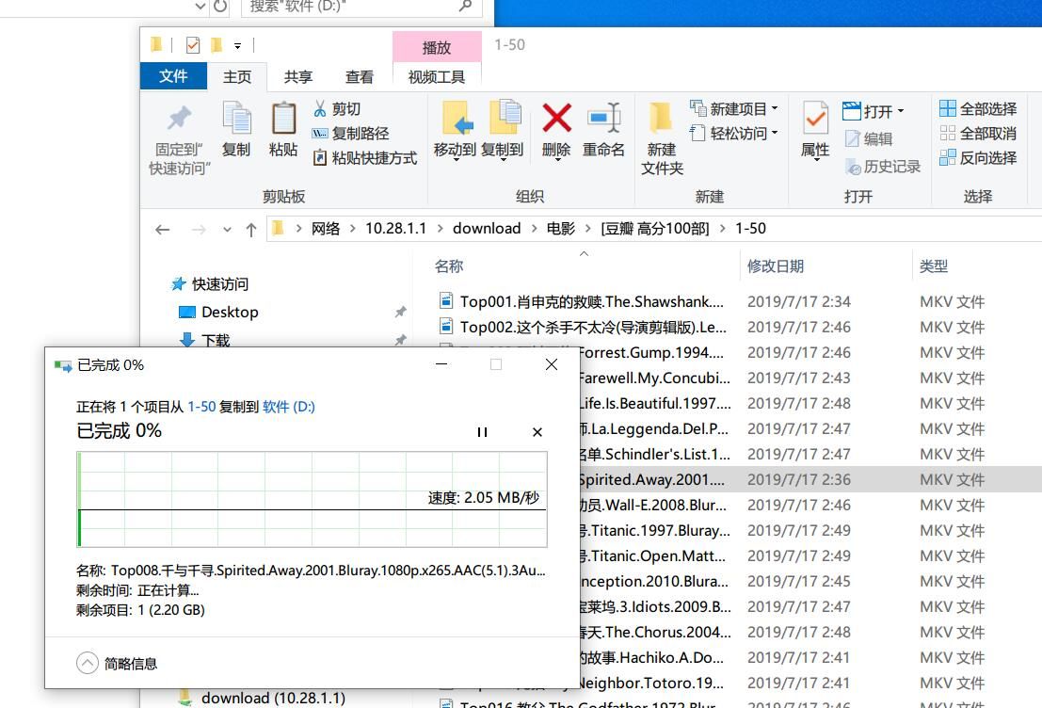Viewport: 1042px width, 708px height.
Task: Click the 软件 (D:) destination link
Action: tap(288, 407)
